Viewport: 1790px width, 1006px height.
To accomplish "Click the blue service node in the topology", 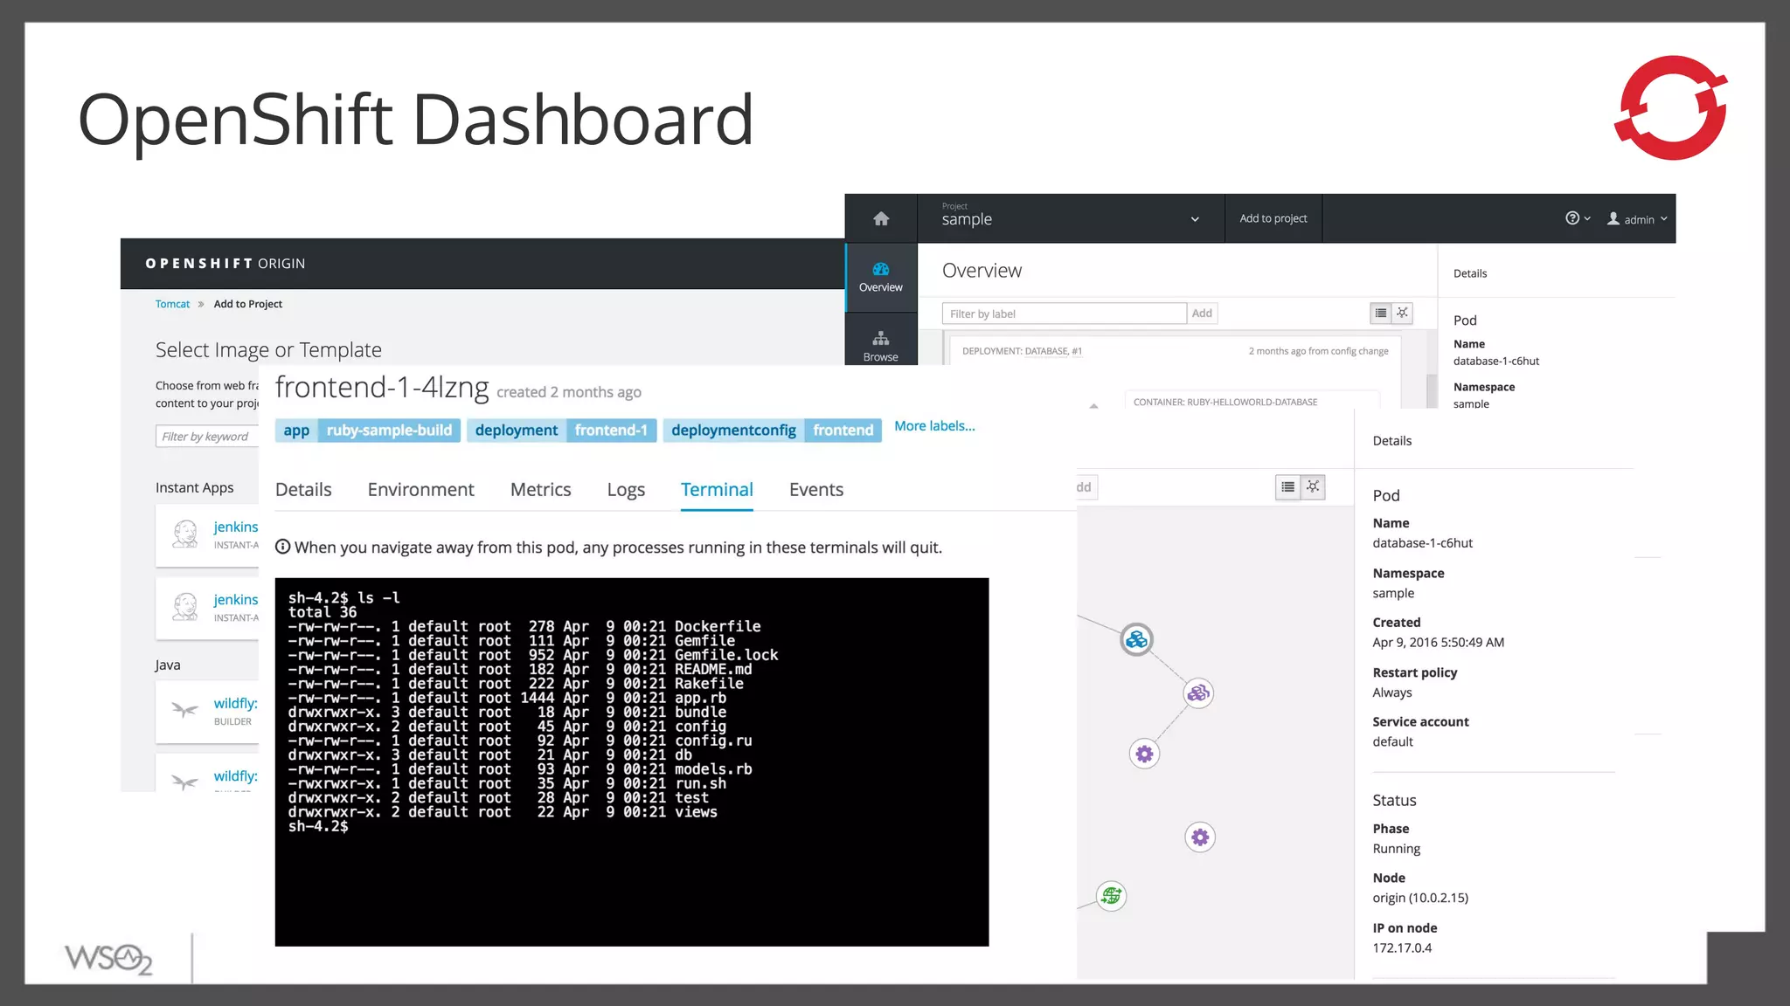I will (1136, 640).
